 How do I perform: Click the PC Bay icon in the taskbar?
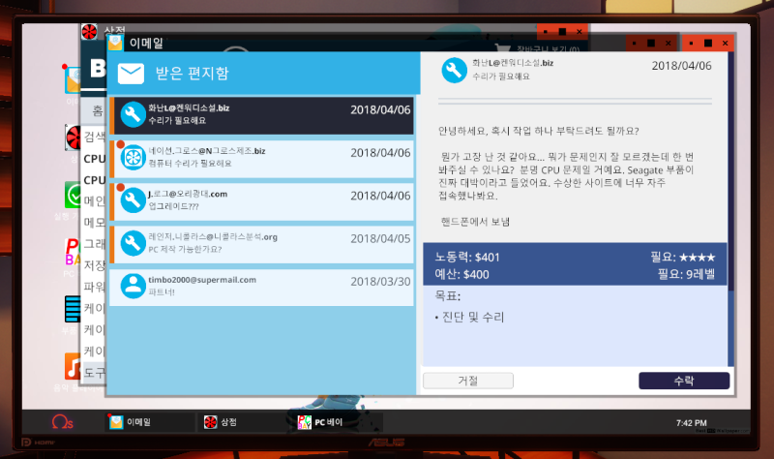pyautogui.click(x=304, y=422)
